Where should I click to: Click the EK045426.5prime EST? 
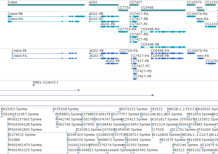(x=68, y=137)
